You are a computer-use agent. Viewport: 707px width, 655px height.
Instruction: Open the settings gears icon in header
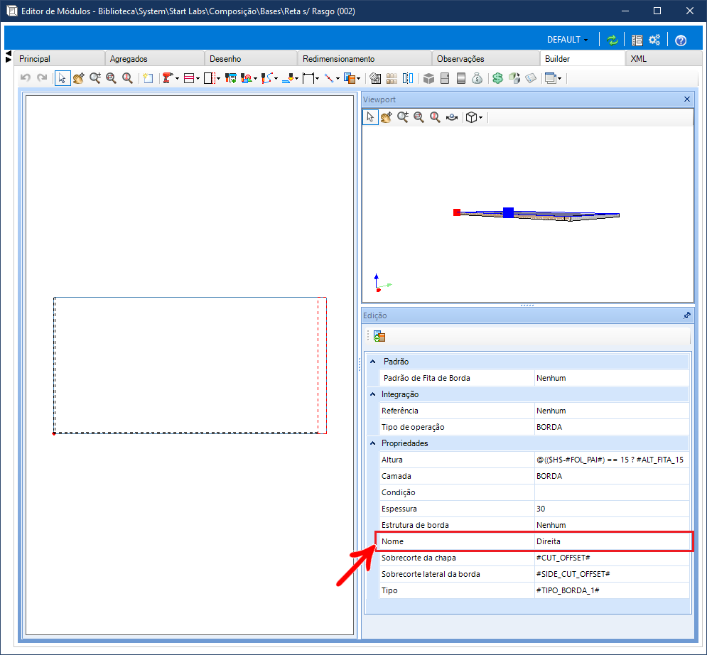654,40
